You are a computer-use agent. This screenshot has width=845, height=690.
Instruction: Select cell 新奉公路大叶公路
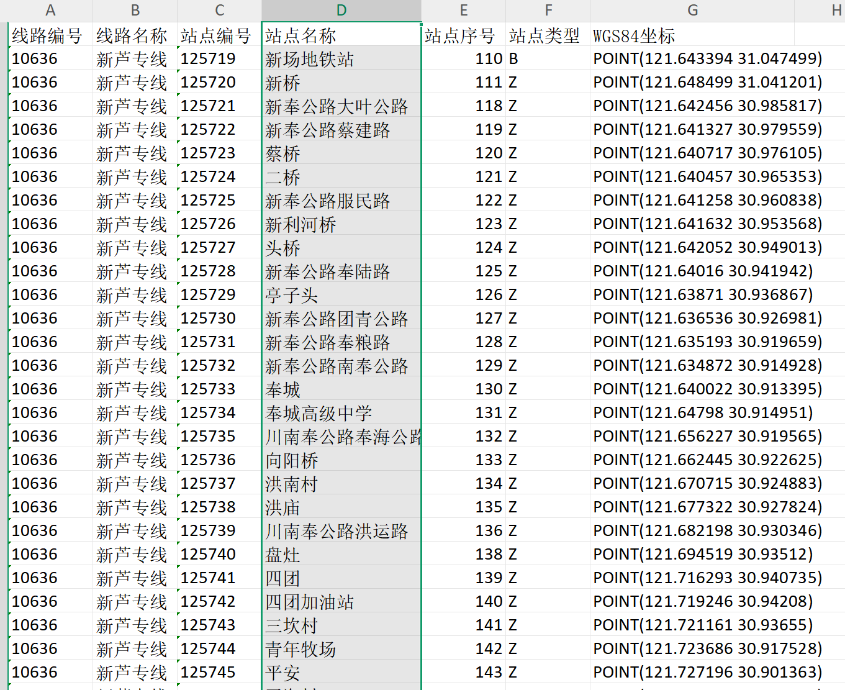click(x=341, y=106)
